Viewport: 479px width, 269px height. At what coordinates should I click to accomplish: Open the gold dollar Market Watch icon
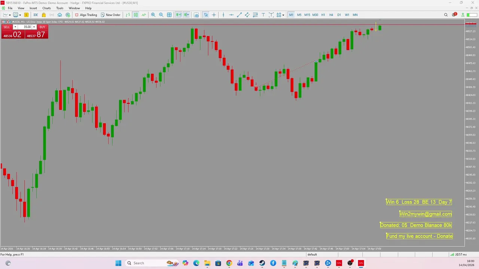pyautogui.click(x=26, y=15)
